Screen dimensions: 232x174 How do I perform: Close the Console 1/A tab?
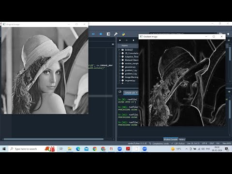tap(137, 93)
